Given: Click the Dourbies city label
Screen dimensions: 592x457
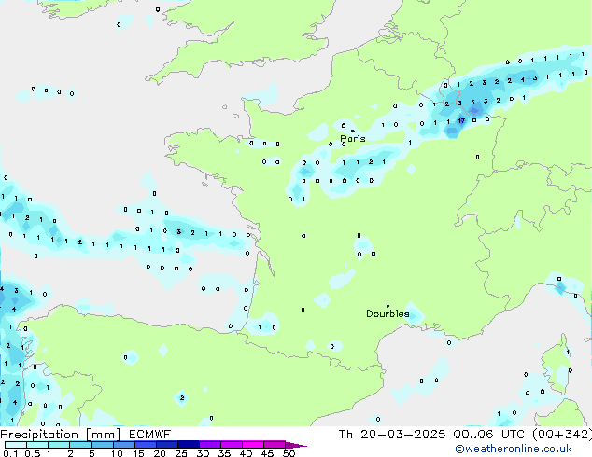Looking at the screenshot, I should click(388, 313).
